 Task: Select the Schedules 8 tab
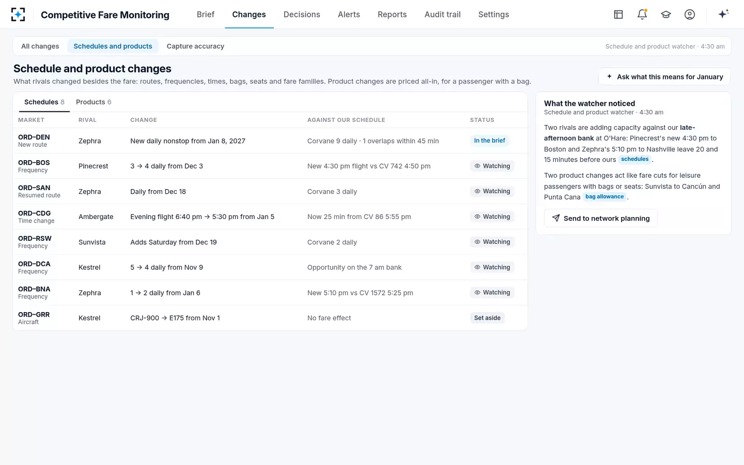click(44, 102)
